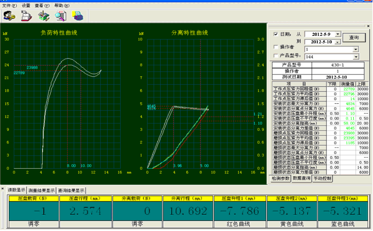
Task: Select the 检测参数 tab
Action: point(279,178)
